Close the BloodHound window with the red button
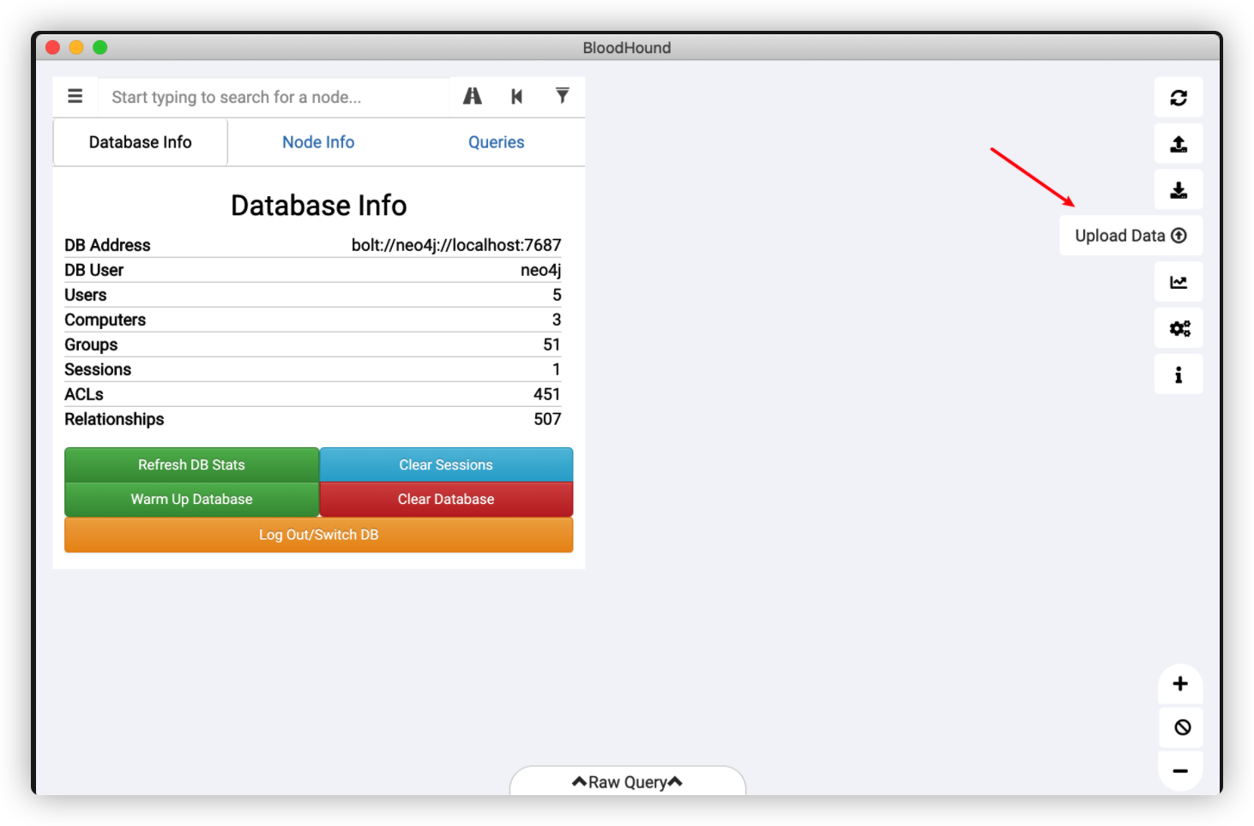This screenshot has width=1254, height=826. [52, 47]
